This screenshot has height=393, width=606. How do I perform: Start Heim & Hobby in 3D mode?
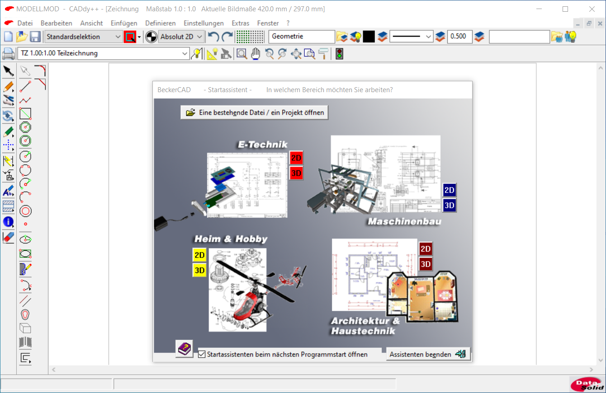(x=199, y=270)
